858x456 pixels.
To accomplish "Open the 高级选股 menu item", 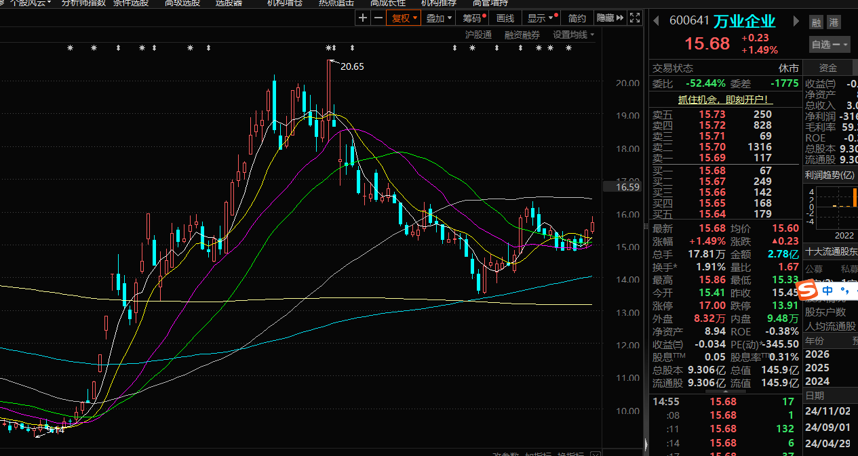I will click(182, 3).
